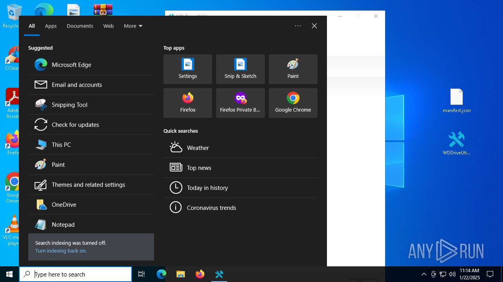This screenshot has height=282, width=503.
Task: Open Edge from the taskbar
Action: coord(162,274)
